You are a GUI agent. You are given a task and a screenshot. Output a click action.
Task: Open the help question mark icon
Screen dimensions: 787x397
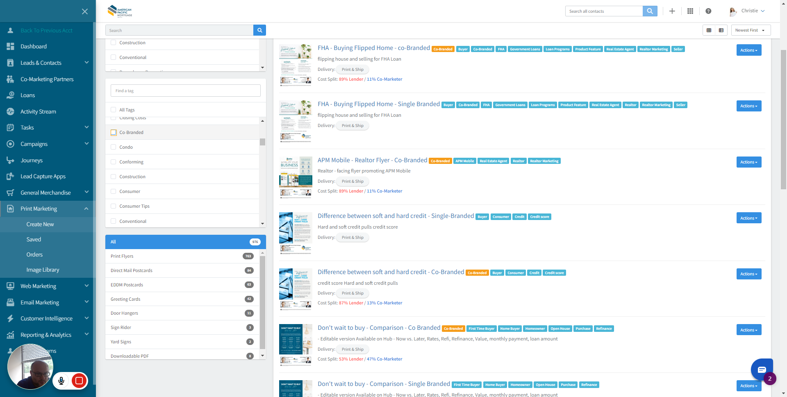click(708, 11)
